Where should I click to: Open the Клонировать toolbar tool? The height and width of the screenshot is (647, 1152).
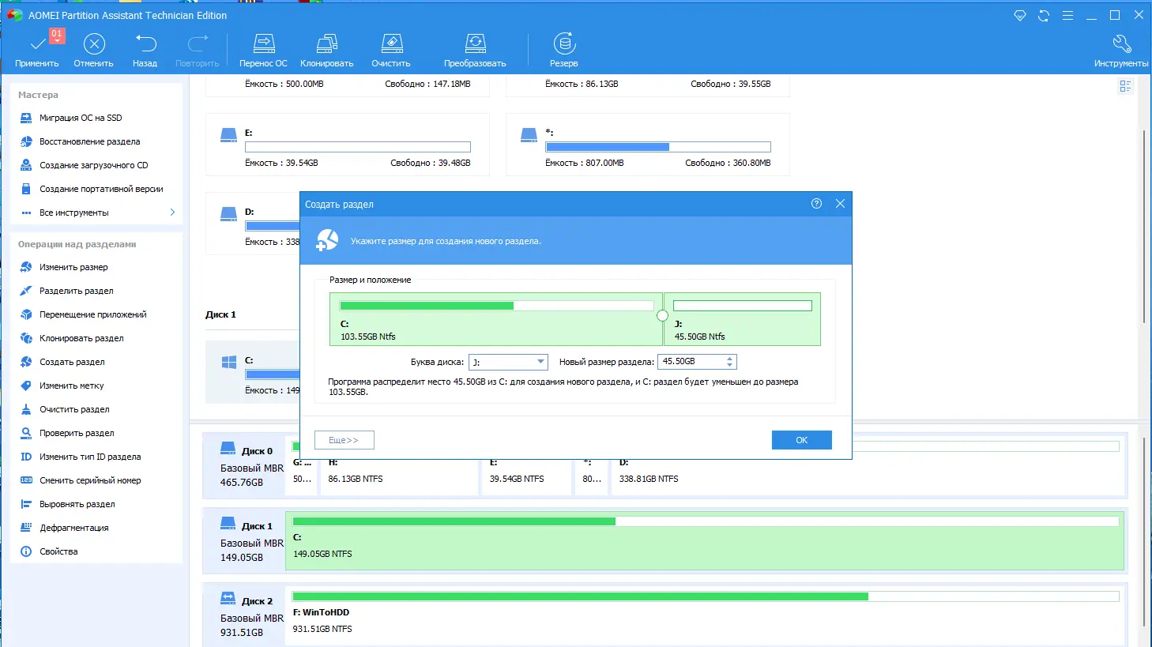click(x=327, y=51)
